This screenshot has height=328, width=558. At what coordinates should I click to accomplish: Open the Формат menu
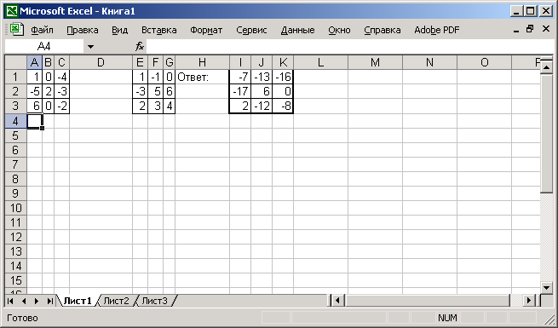(206, 30)
